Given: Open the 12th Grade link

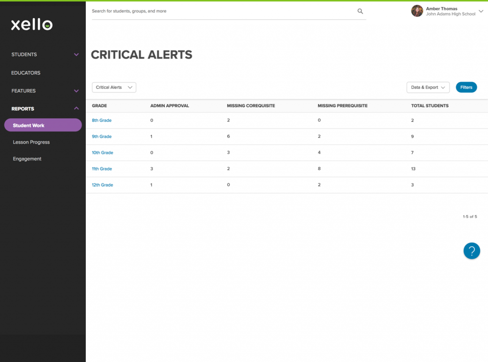Looking at the screenshot, I should point(102,185).
